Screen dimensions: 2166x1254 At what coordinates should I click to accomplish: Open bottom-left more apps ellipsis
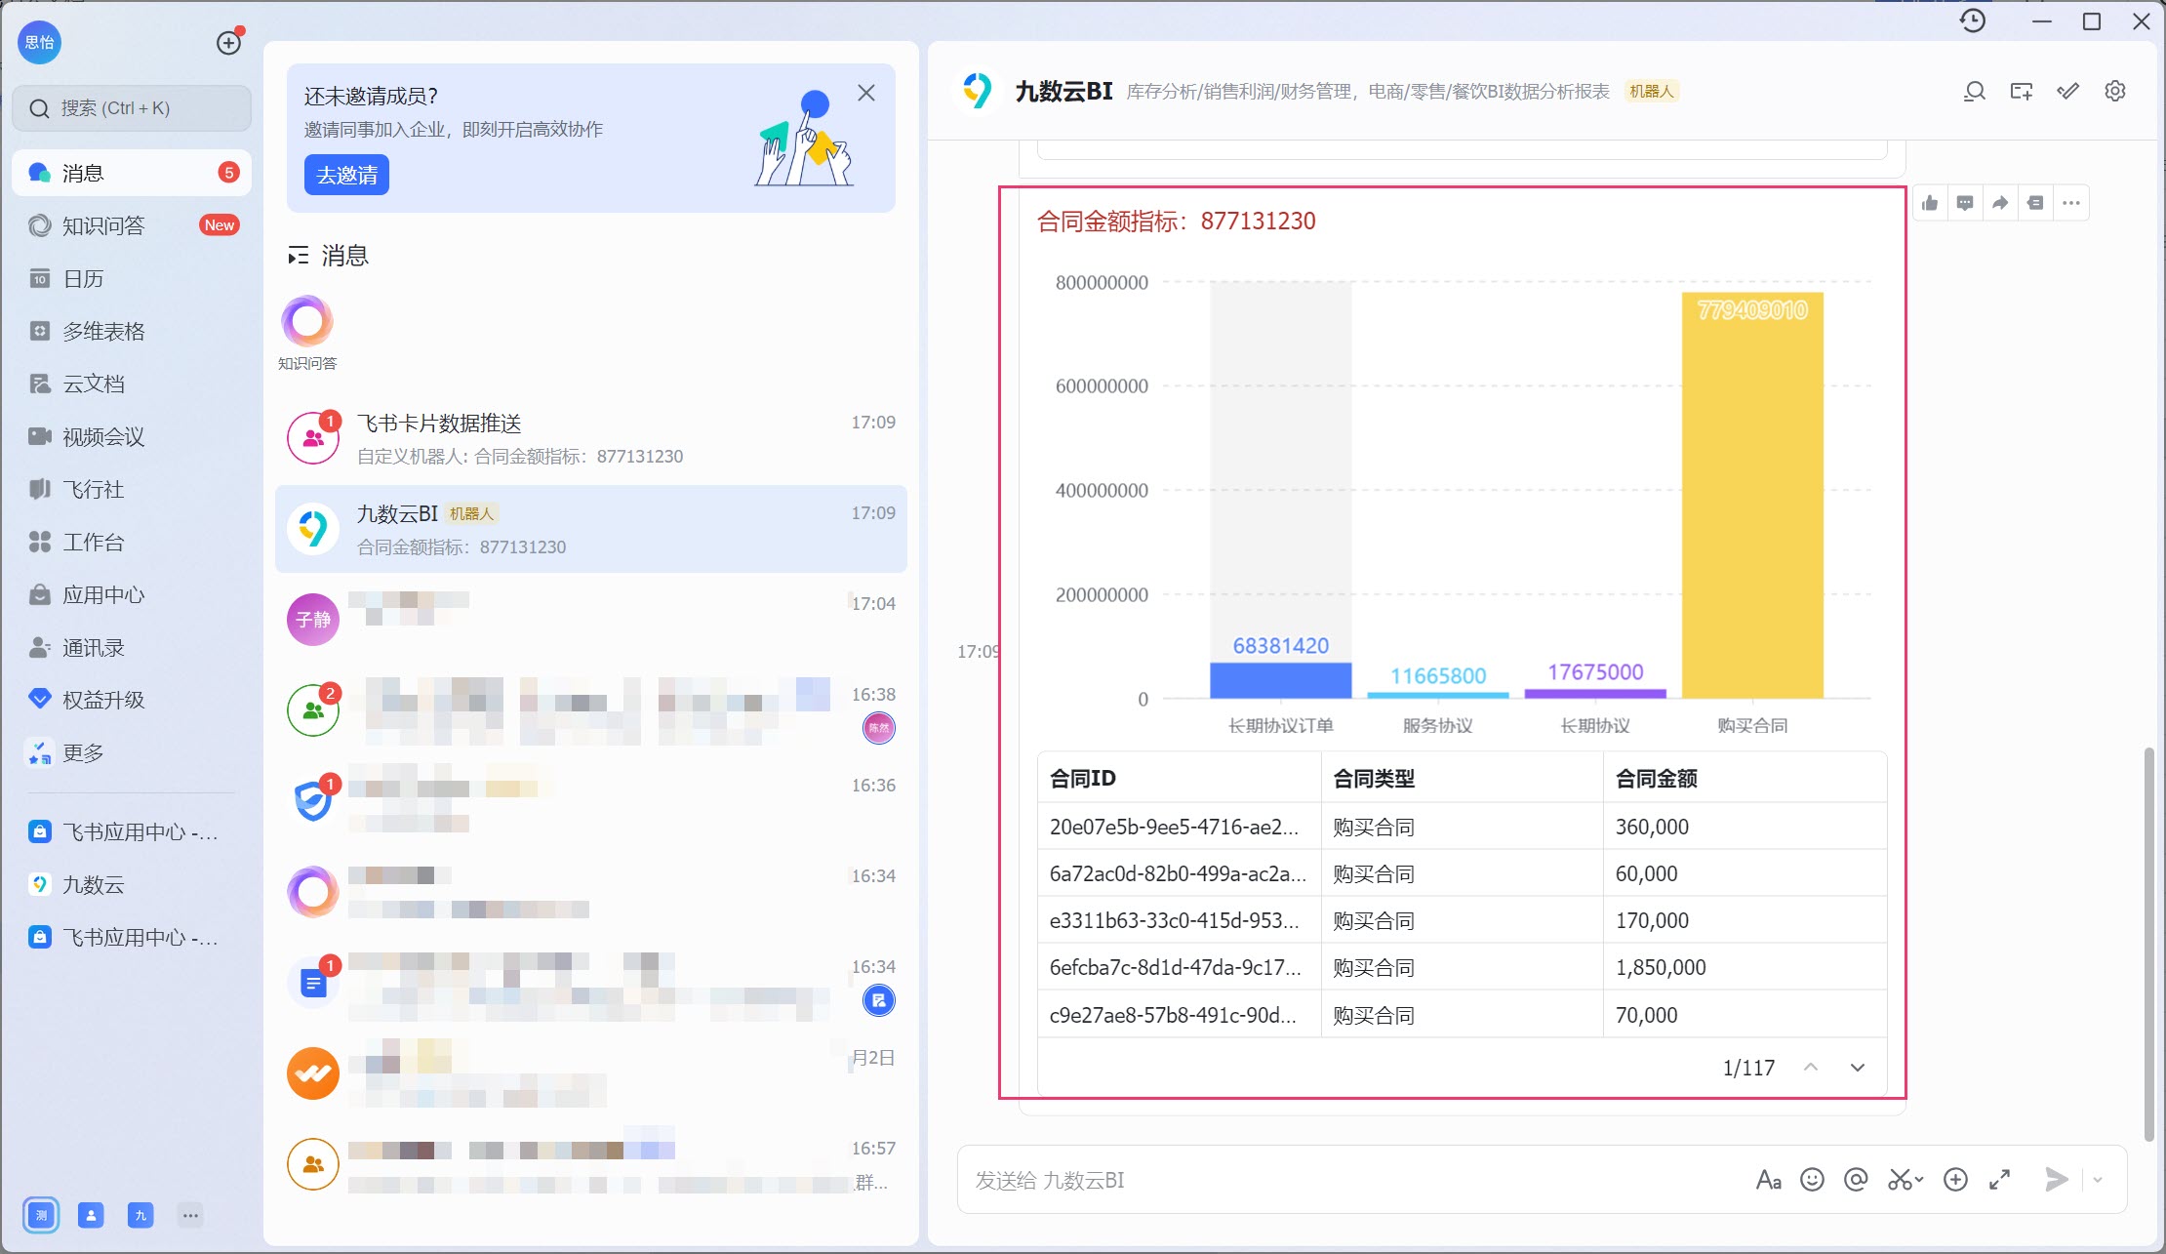(190, 1215)
